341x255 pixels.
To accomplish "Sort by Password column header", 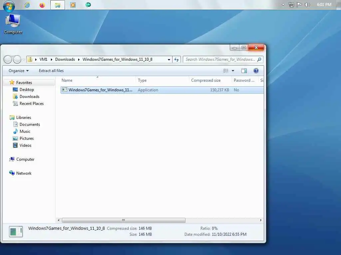I will click(x=245, y=80).
